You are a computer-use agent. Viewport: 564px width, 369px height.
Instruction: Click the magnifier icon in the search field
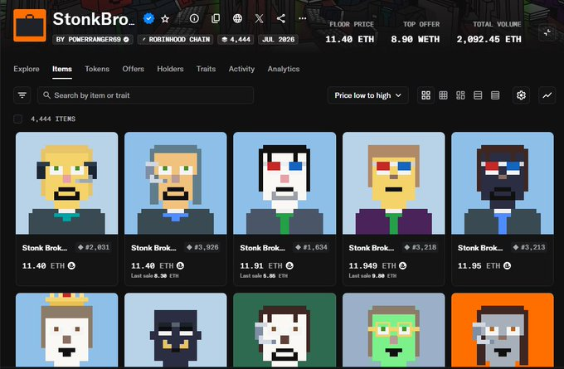click(46, 95)
